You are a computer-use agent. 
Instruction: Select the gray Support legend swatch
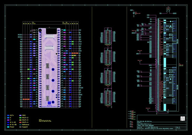[21, 127]
